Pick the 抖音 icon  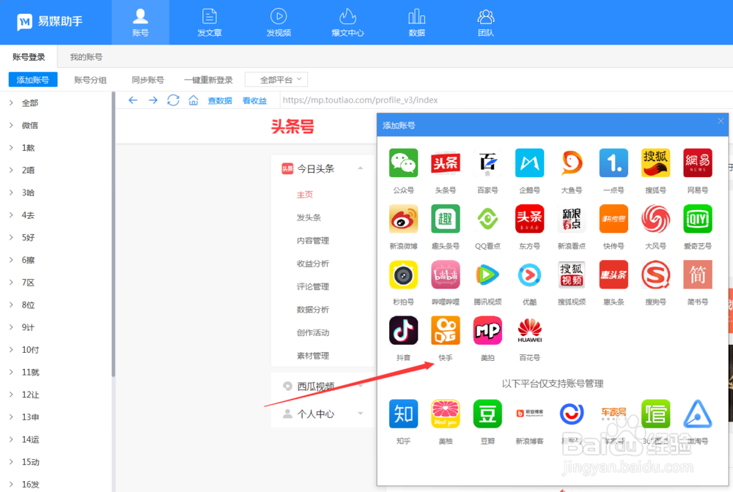[x=403, y=330]
